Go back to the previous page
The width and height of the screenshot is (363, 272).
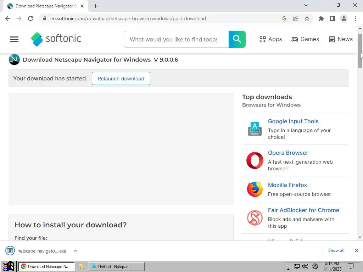coord(8,18)
